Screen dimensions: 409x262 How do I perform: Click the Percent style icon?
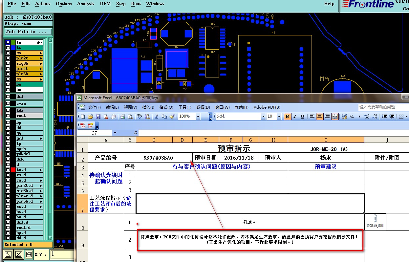click(x=352, y=117)
